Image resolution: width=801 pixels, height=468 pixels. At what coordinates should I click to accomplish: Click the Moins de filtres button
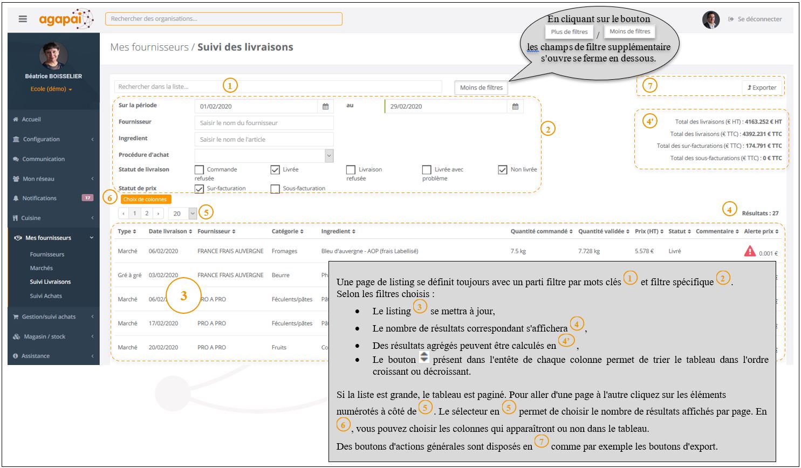tap(481, 87)
